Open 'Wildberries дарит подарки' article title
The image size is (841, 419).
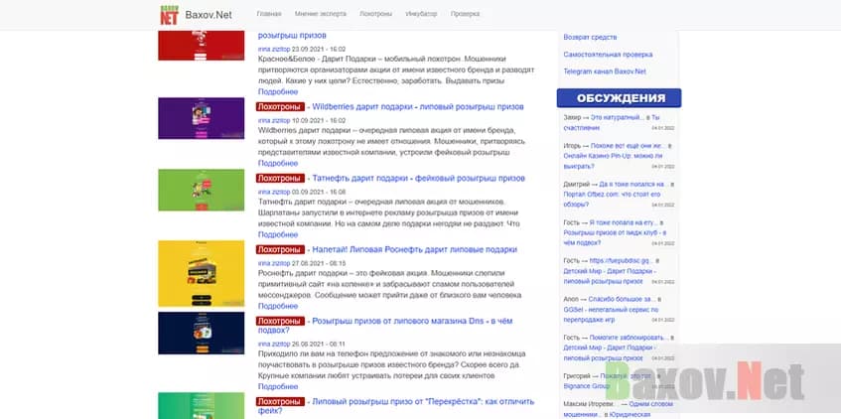[418, 107]
